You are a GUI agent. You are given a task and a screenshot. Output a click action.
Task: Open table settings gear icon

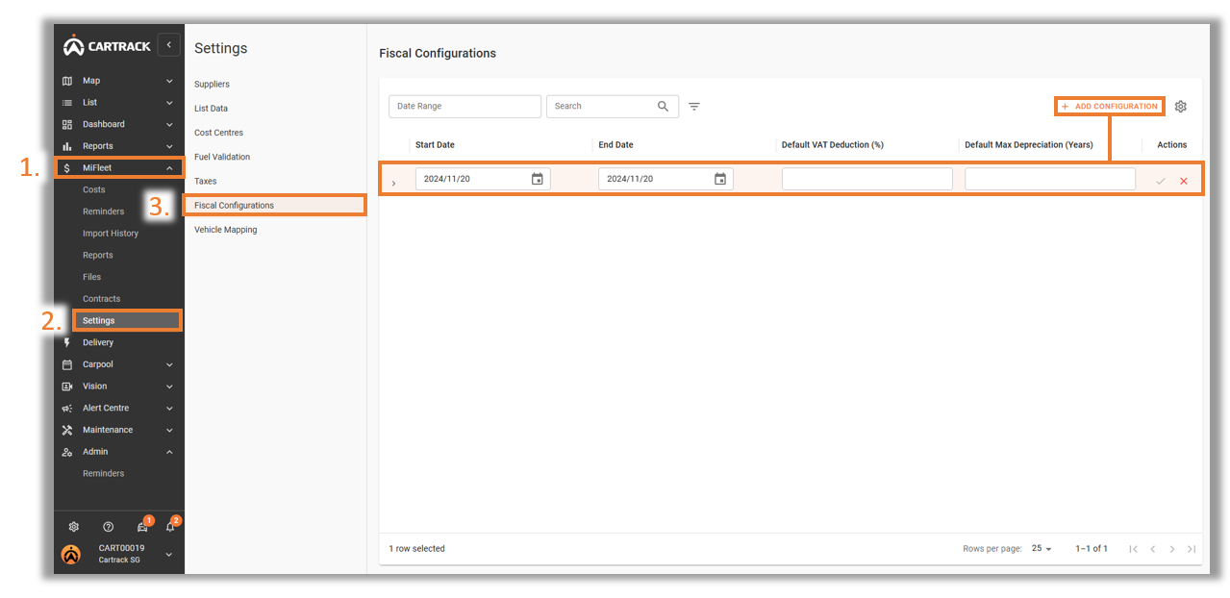[1181, 107]
